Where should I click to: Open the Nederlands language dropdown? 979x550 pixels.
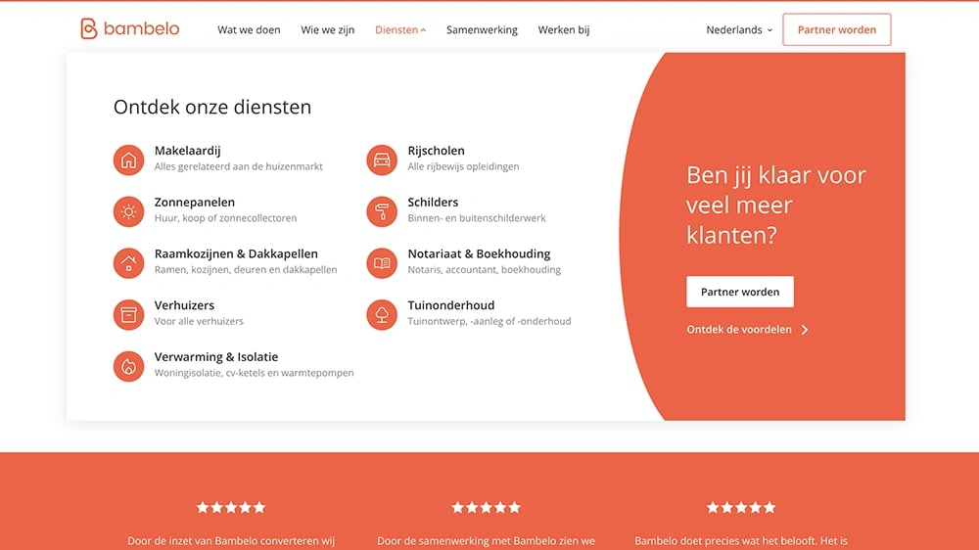click(x=739, y=29)
